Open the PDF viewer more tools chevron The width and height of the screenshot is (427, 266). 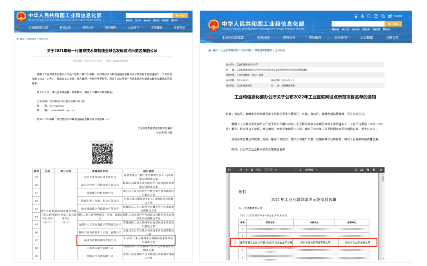381,170
